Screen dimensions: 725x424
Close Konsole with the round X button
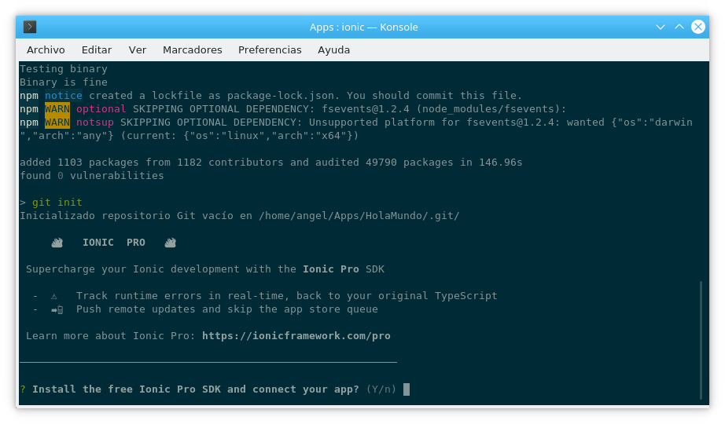tap(698, 27)
